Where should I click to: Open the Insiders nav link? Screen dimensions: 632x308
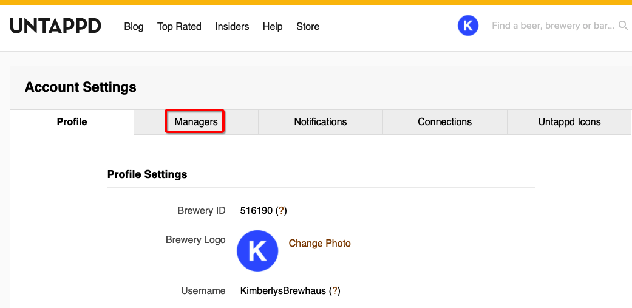tap(232, 27)
